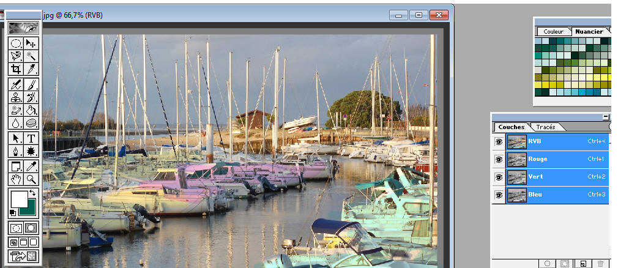Select the Vert channel row
The width and height of the screenshot is (618, 268).
(557, 177)
